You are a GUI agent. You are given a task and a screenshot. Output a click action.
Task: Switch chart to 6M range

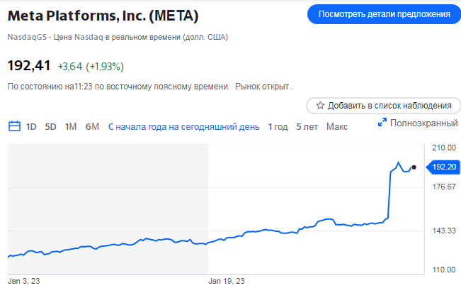pos(92,127)
